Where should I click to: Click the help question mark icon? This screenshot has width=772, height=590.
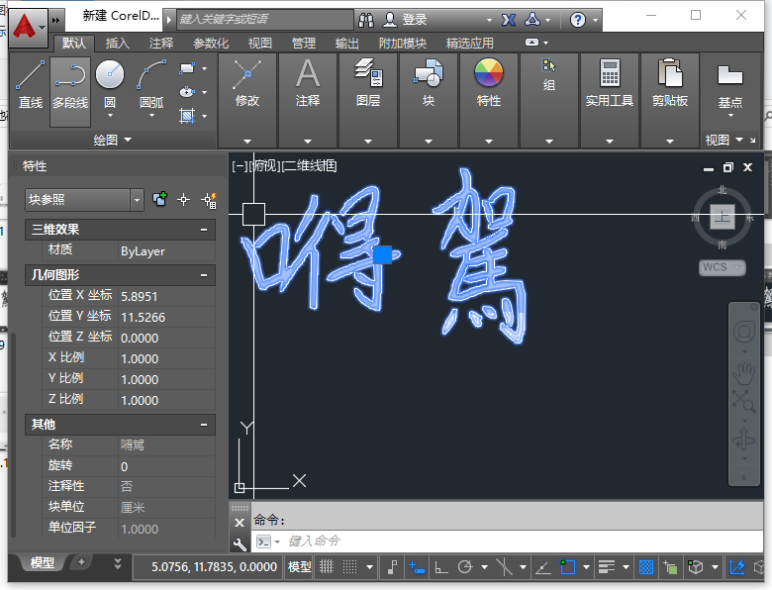(x=578, y=20)
